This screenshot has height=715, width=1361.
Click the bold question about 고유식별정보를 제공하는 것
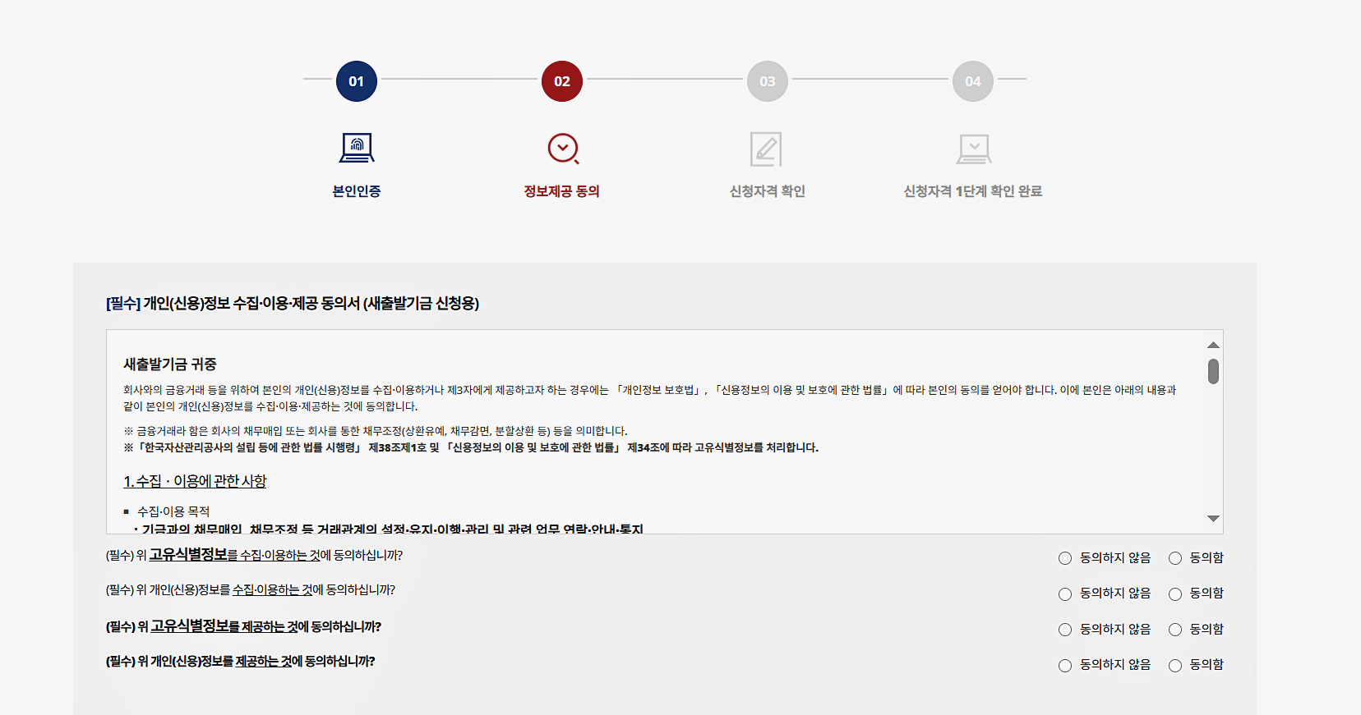pos(243,626)
